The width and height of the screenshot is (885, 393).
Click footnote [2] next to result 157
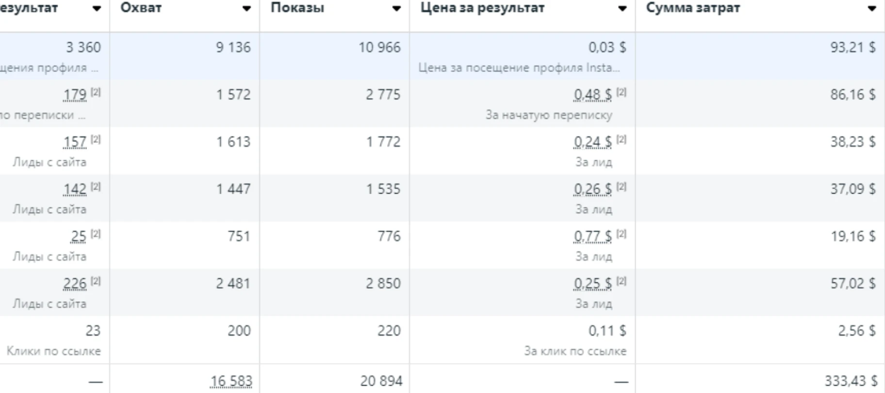pyautogui.click(x=96, y=139)
